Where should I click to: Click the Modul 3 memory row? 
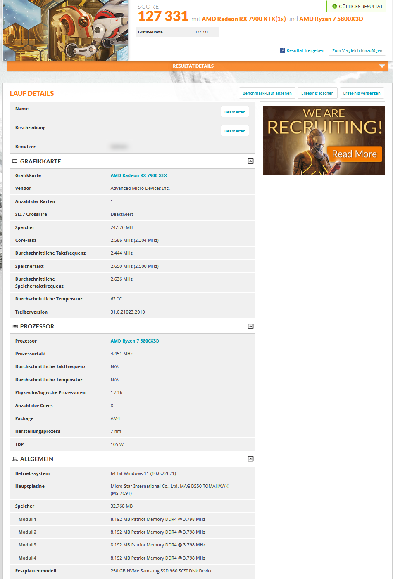[x=133, y=545]
